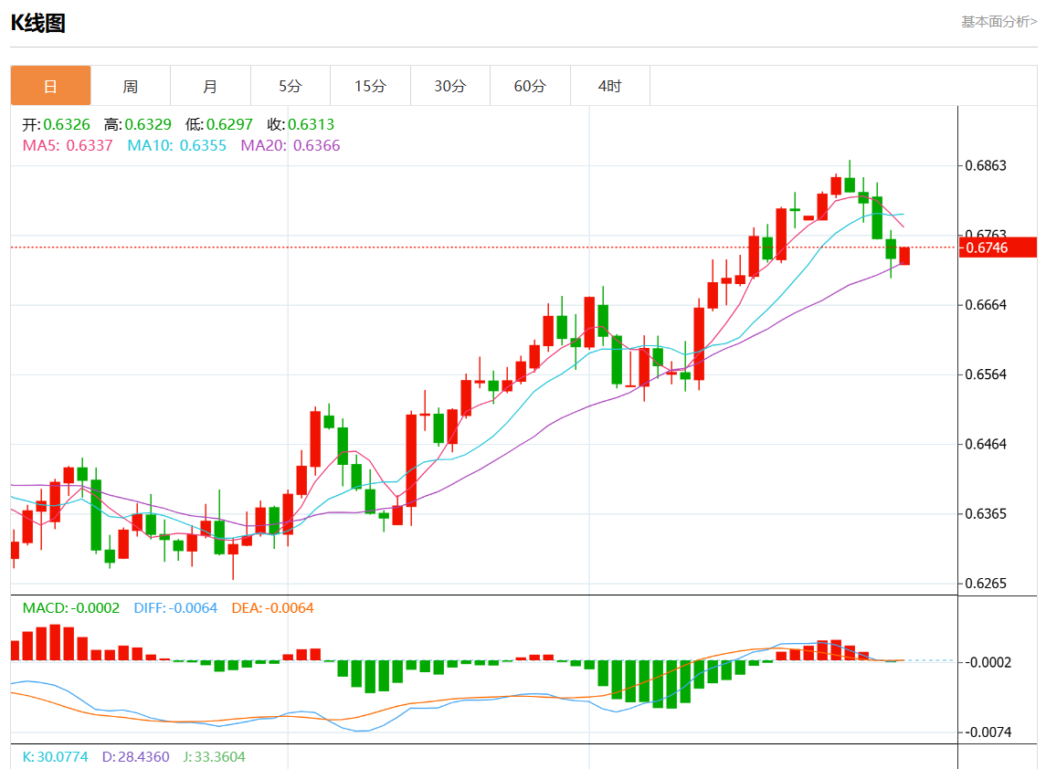
Task: Switch to the 周 weekly tab
Action: [x=131, y=86]
